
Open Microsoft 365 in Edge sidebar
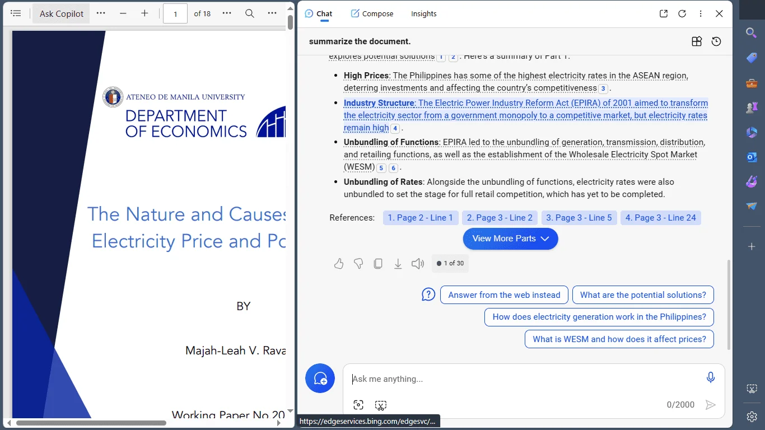pos(752,133)
